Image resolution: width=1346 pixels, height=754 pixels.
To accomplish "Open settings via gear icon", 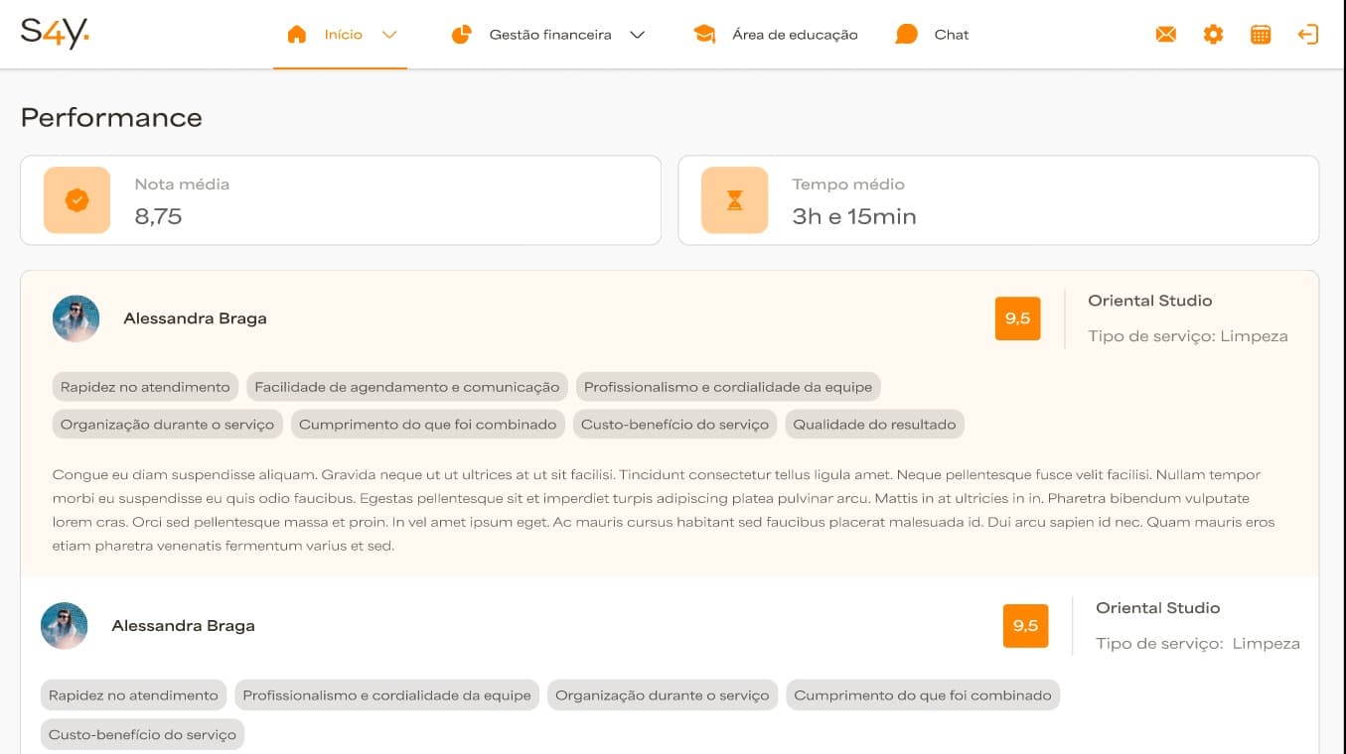I will pos(1213,35).
